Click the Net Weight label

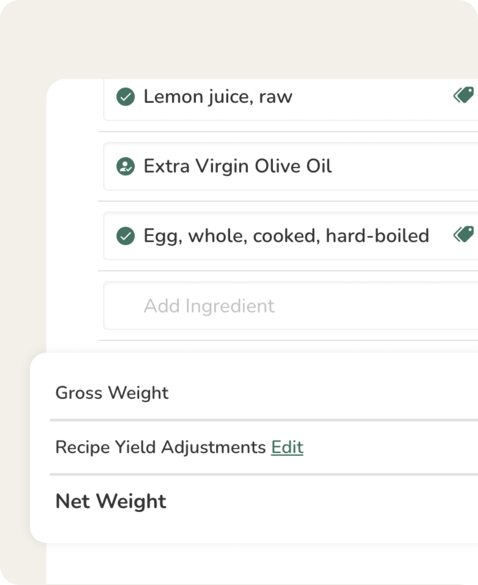point(111,501)
